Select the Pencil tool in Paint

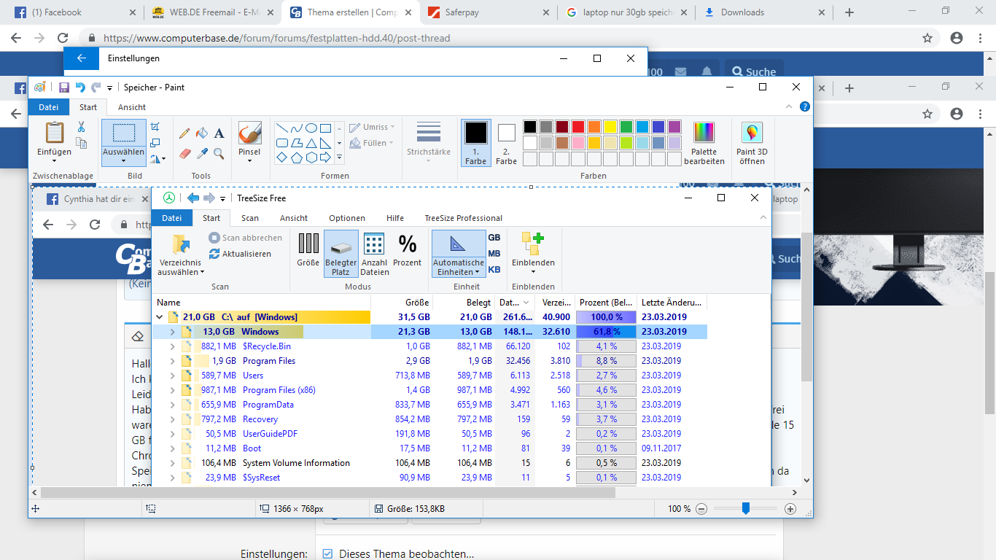coord(184,133)
